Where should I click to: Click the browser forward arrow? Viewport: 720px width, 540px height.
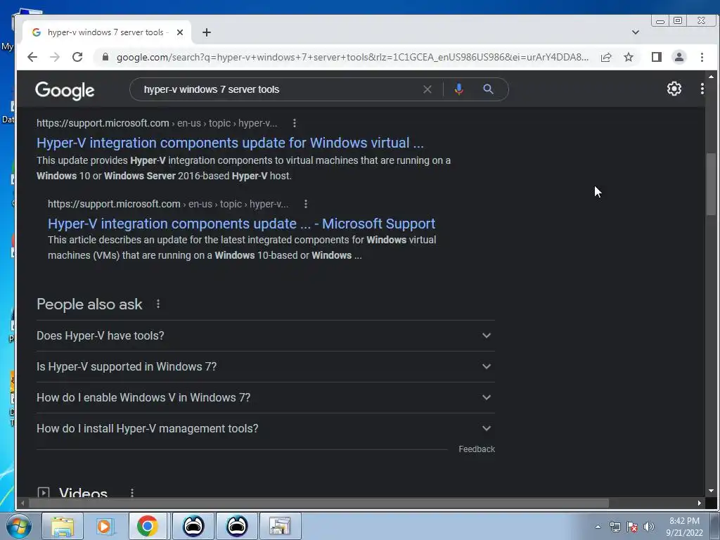pyautogui.click(x=55, y=57)
